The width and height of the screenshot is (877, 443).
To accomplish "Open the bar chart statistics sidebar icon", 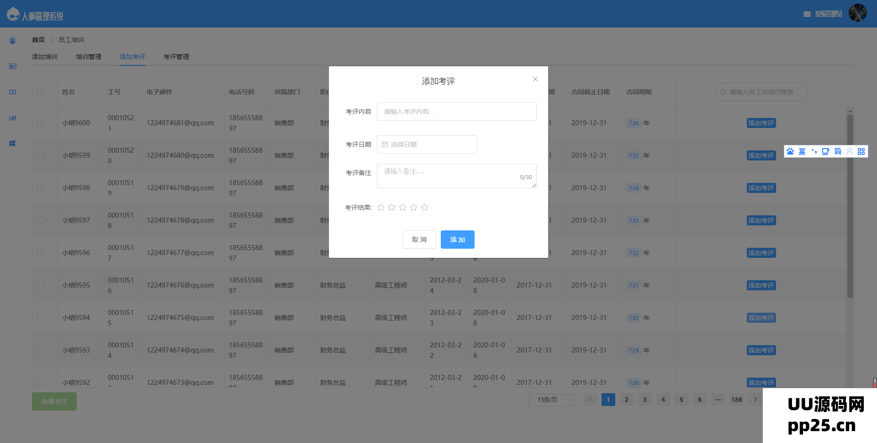I will point(12,117).
